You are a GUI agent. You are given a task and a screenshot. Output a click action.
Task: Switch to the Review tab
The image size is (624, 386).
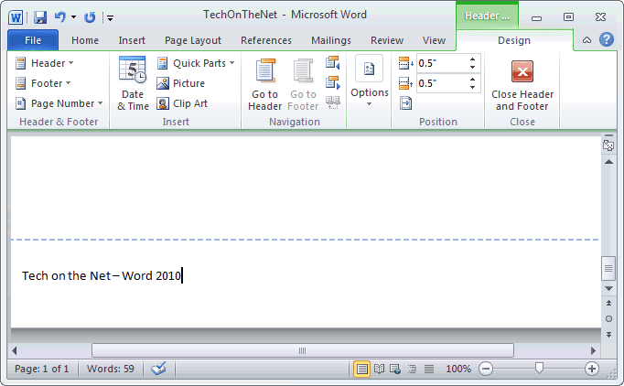[x=387, y=40]
